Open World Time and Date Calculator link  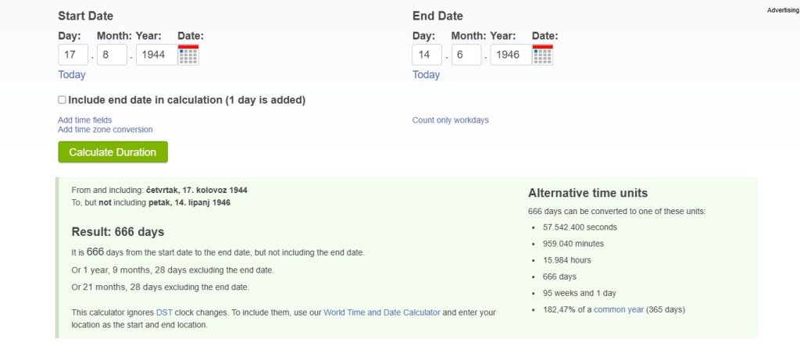(x=381, y=312)
